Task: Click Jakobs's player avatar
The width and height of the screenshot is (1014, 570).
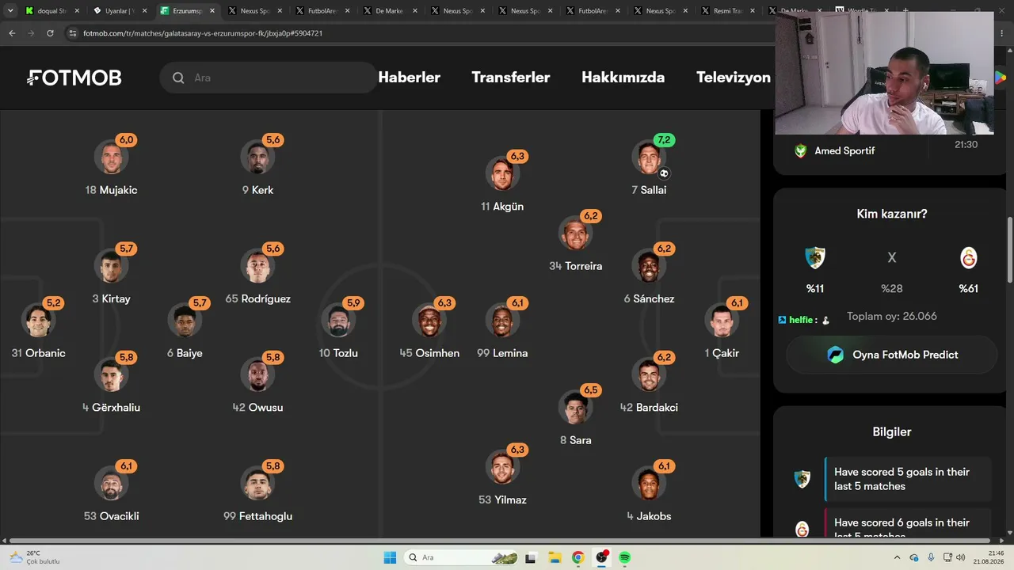Action: (649, 484)
